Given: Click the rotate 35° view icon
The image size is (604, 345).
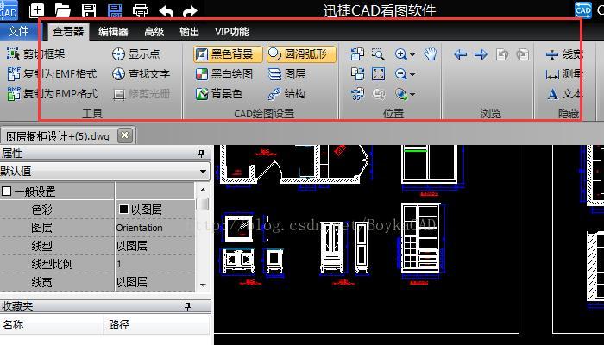Looking at the screenshot, I should pyautogui.click(x=357, y=94).
